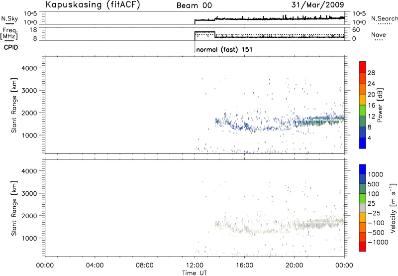Click the gray band of velocity color bar
The width and height of the screenshot is (398, 276).
click(363, 208)
